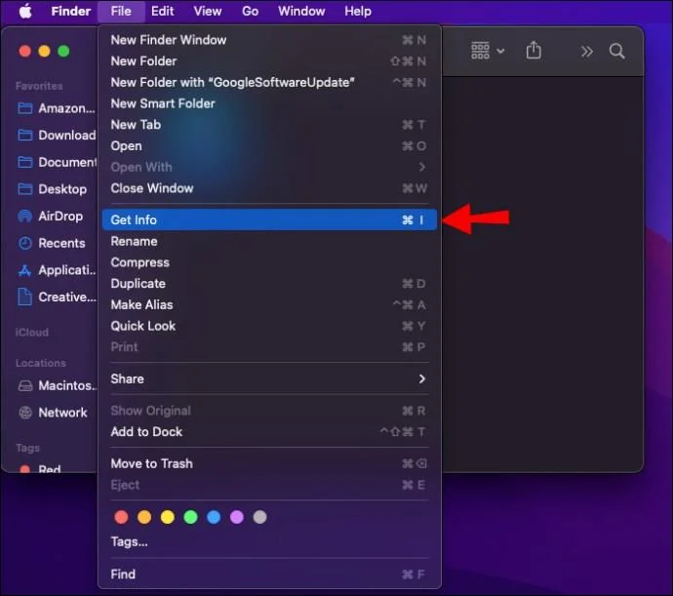Open the Edit menu

[x=162, y=11]
